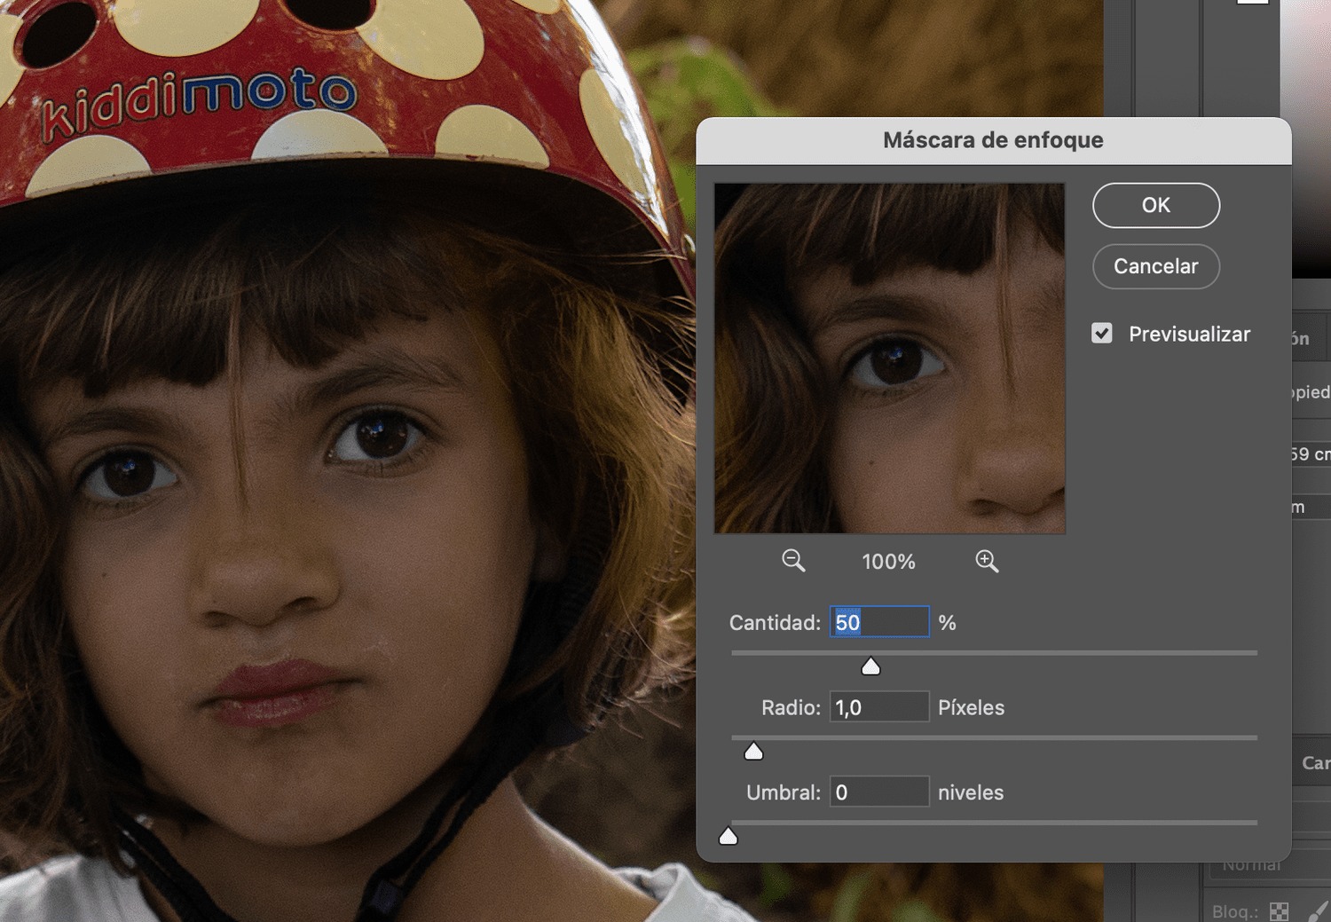Screen dimensions: 1331x922
Task: Click the Umbral value field
Action: 879,792
